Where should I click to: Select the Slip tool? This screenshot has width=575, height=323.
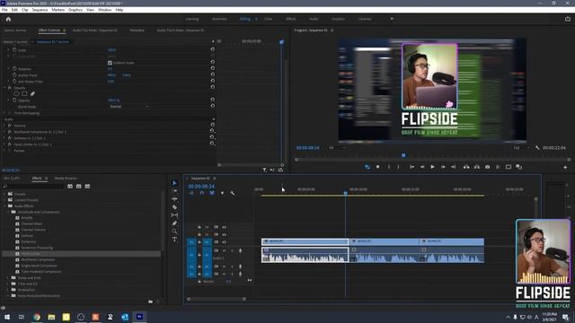tap(174, 215)
